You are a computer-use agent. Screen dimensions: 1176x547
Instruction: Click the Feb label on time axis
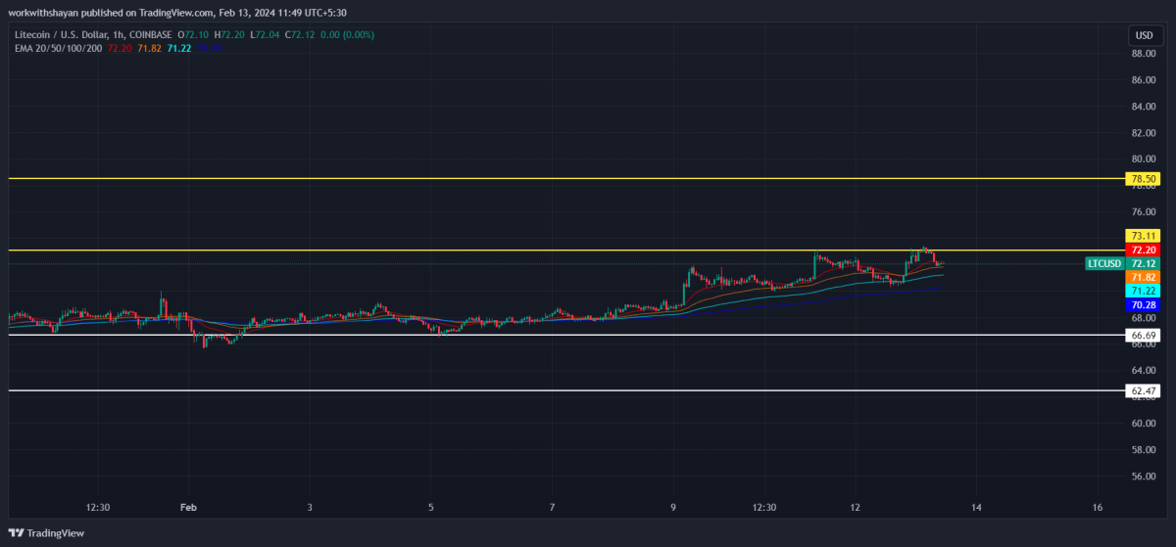pos(188,507)
